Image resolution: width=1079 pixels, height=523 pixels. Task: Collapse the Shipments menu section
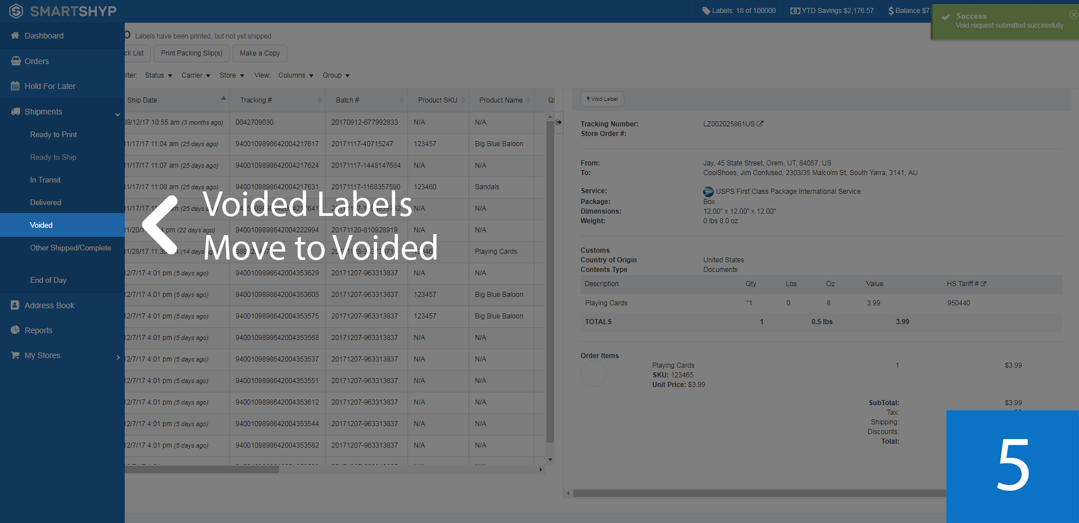click(x=62, y=112)
